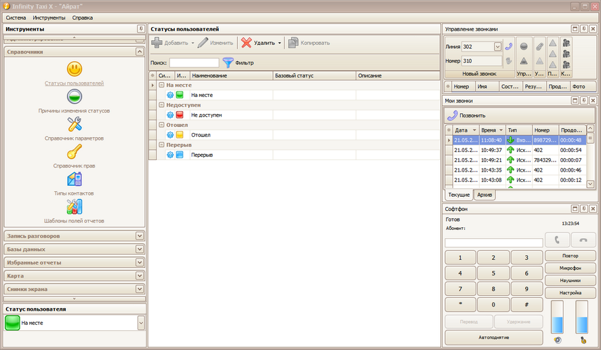Click the Удалить red cross icon
This screenshot has width=601, height=350.
click(x=247, y=43)
